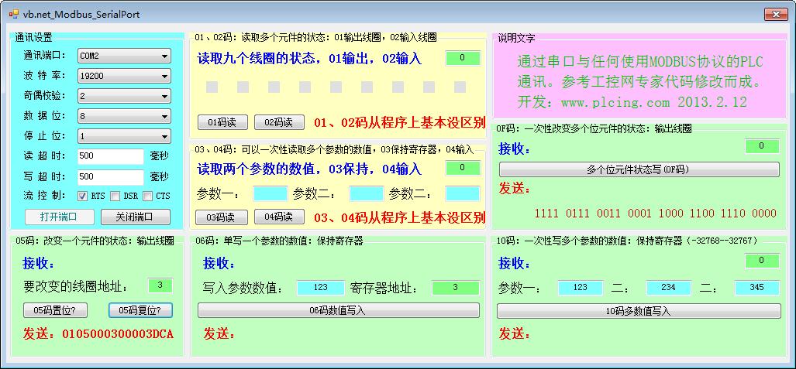Screen dimensions: 796x369
Task: Click the 05码置位? button
Action: tap(55, 310)
